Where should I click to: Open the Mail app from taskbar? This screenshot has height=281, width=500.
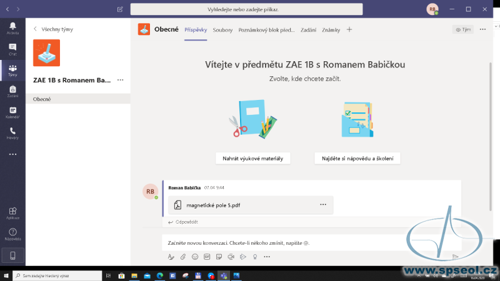147,275
